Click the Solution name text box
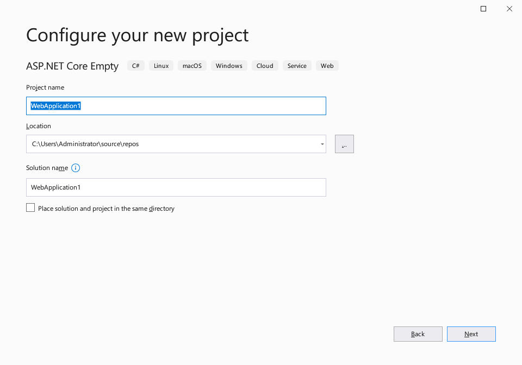The width and height of the screenshot is (522, 365). [x=176, y=187]
